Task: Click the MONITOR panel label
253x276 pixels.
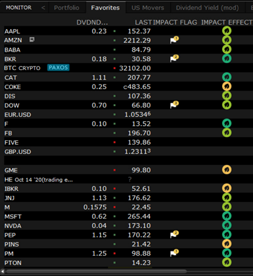Action: click(19, 8)
